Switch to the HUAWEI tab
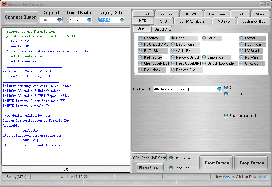 [191, 14]
